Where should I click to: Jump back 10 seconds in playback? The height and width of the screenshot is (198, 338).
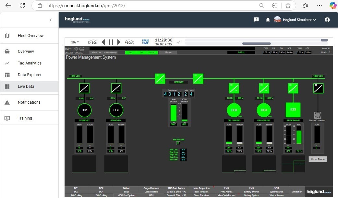(92, 42)
